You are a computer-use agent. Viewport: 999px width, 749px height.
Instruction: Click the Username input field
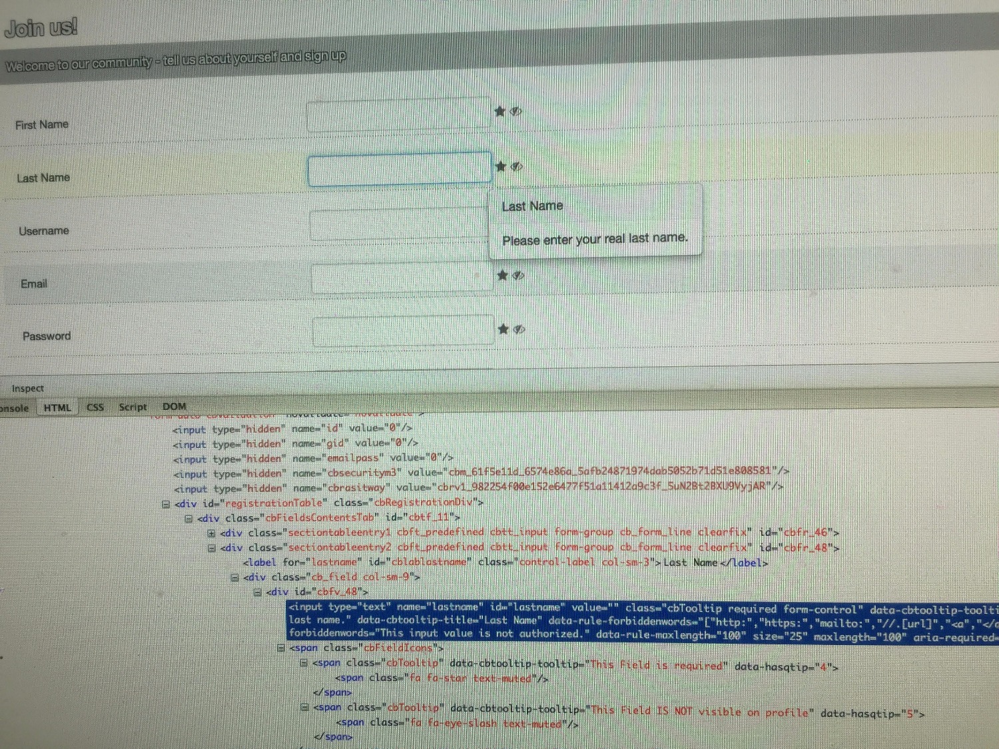tap(401, 222)
